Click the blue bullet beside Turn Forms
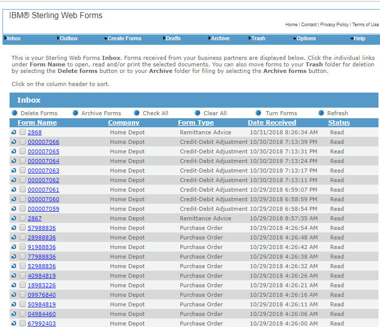The image size is (380, 327). tap(258, 113)
